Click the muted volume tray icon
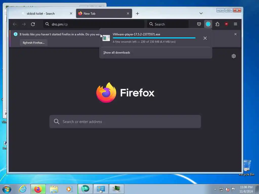Screen dimensions: 259x194 click(227, 189)
